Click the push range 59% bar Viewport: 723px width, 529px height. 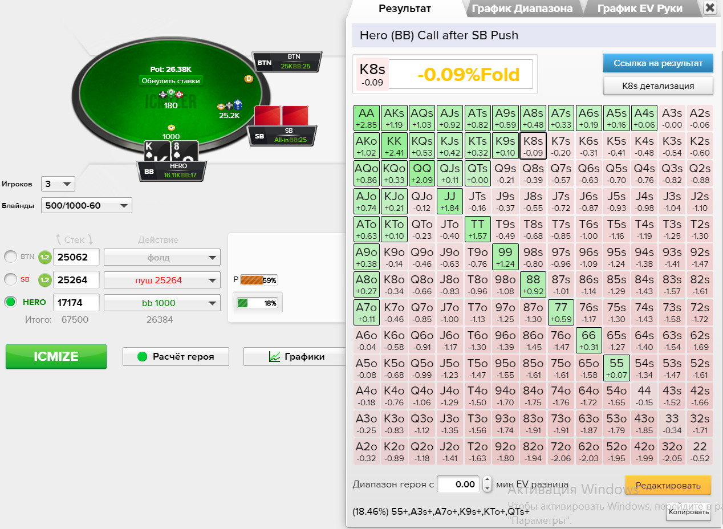(x=259, y=280)
